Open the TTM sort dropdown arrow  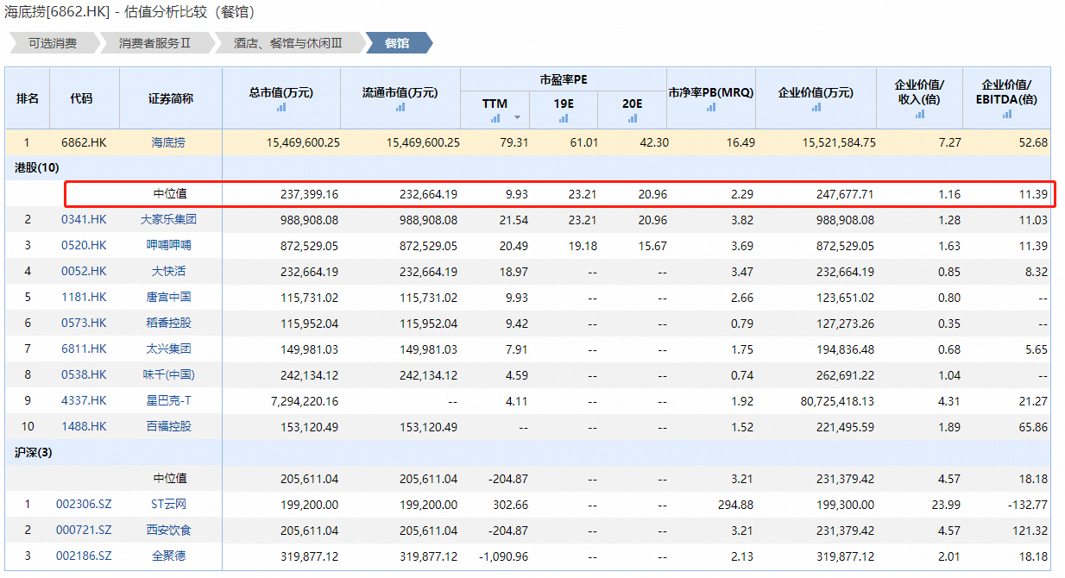(x=517, y=118)
